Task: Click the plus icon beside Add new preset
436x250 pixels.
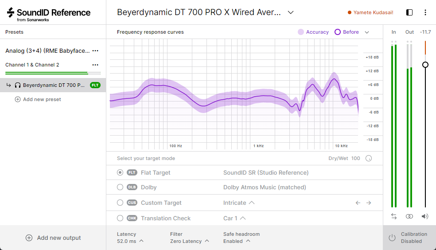Action: click(x=18, y=99)
